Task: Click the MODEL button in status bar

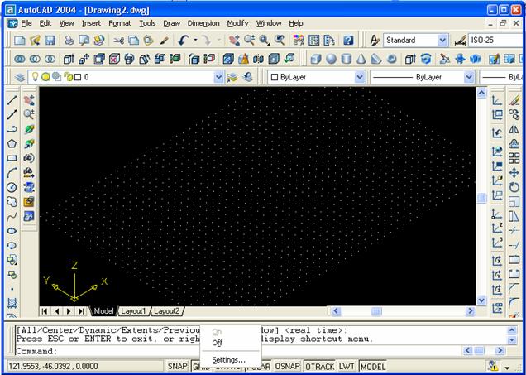Action: point(373,366)
